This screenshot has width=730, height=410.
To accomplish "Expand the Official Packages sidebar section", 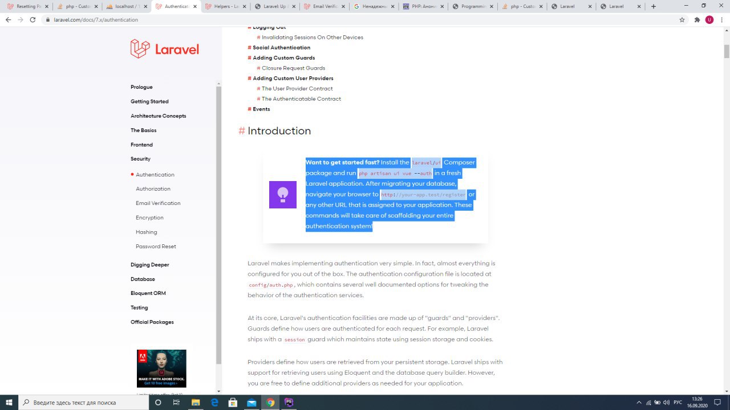I will pyautogui.click(x=152, y=322).
